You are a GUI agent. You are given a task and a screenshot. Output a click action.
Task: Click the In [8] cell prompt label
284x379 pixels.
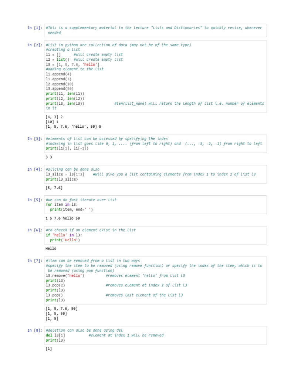click(x=35, y=331)
